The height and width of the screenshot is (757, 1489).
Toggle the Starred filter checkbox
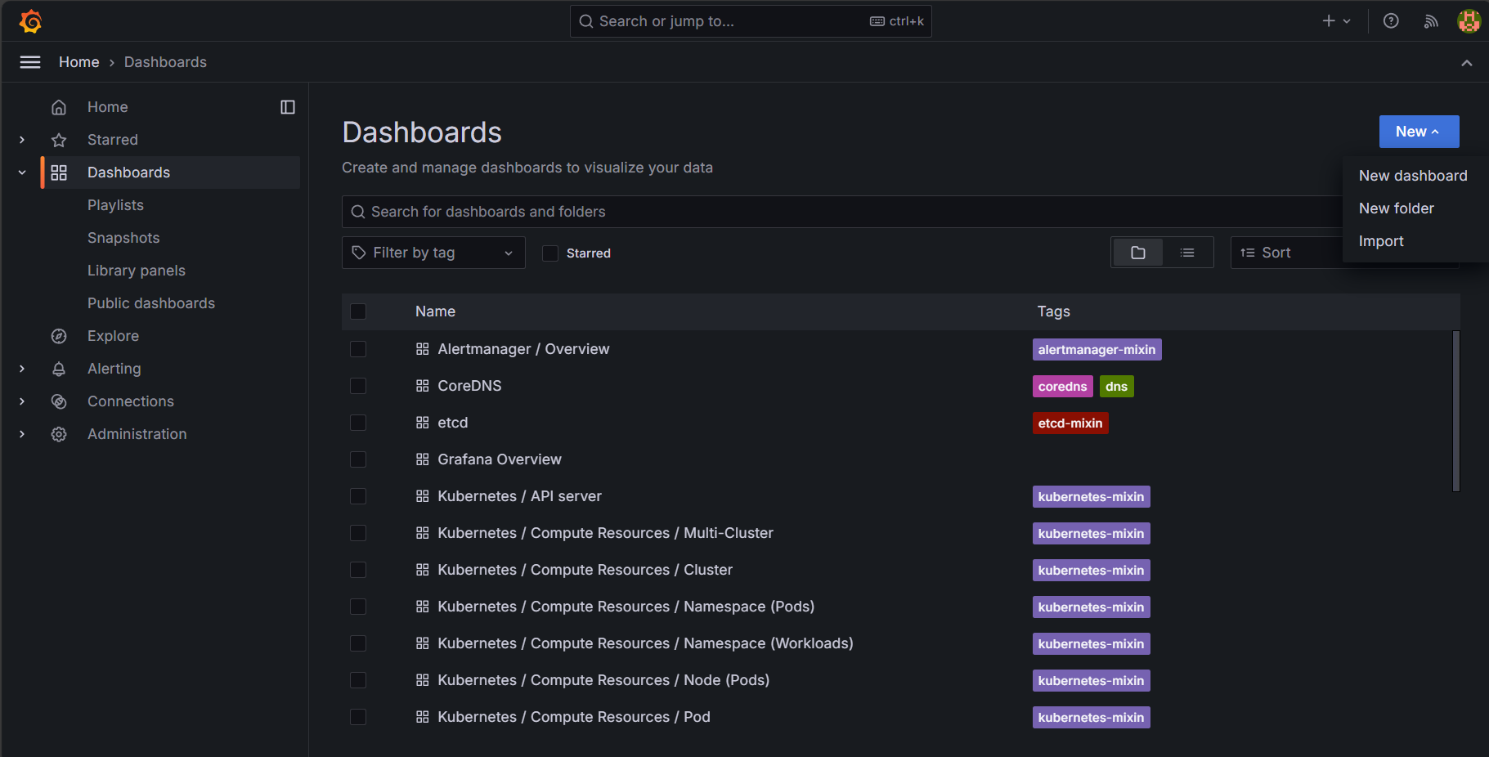[550, 253]
